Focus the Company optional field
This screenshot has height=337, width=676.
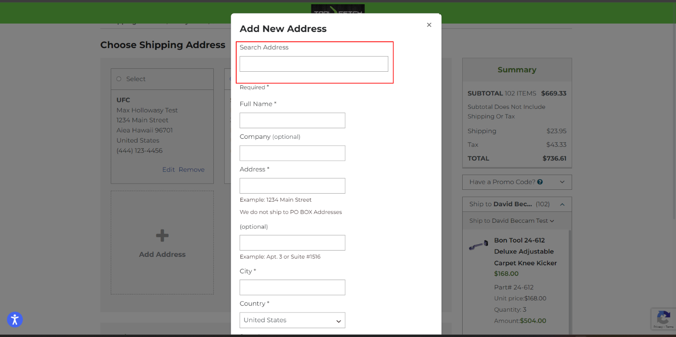point(292,153)
